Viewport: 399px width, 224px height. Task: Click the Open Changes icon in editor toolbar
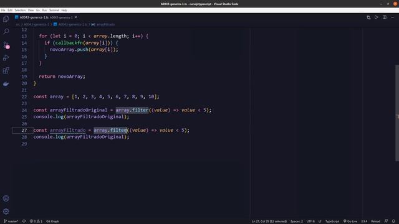click(x=368, y=17)
